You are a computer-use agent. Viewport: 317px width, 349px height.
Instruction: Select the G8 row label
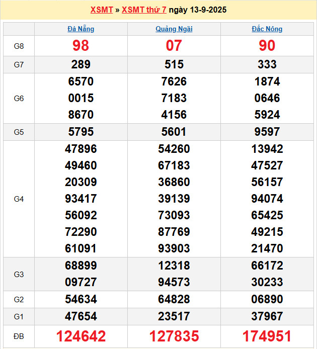[x=19, y=46]
